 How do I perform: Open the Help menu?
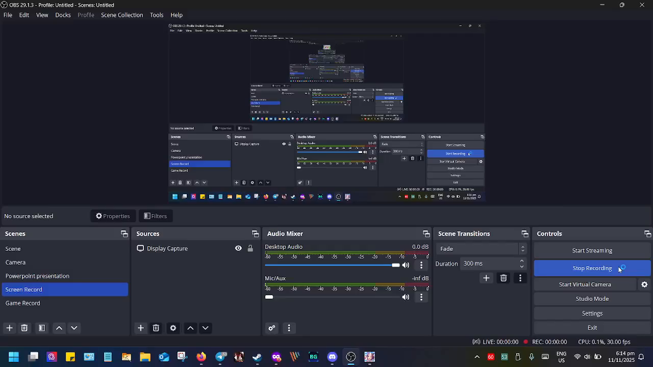click(x=177, y=15)
